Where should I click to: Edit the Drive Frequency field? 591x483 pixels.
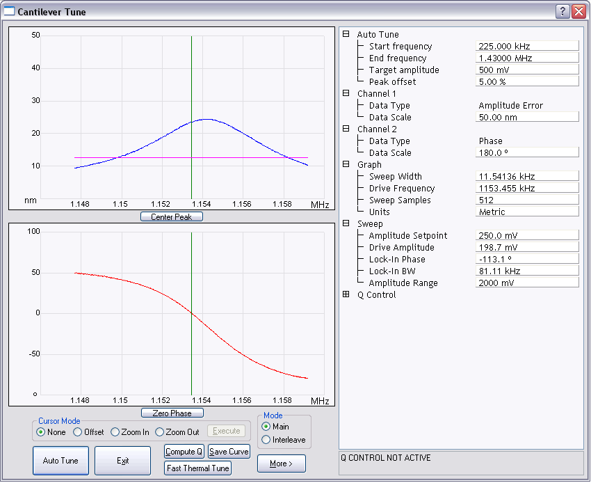527,188
